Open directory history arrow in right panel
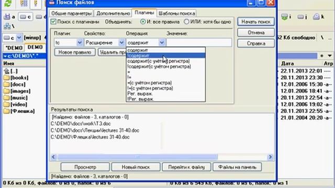 pos(330,56)
